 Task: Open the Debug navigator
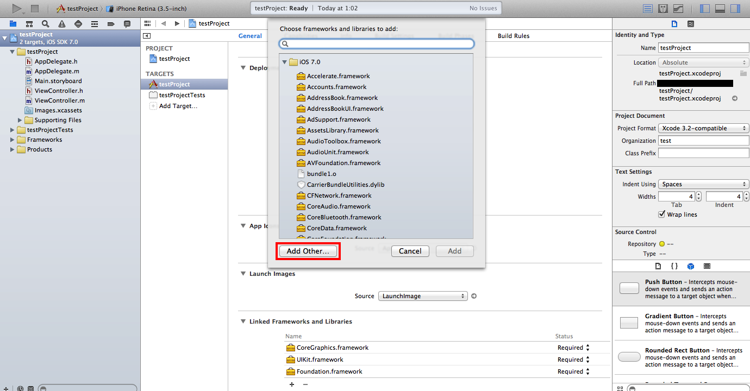[95, 24]
